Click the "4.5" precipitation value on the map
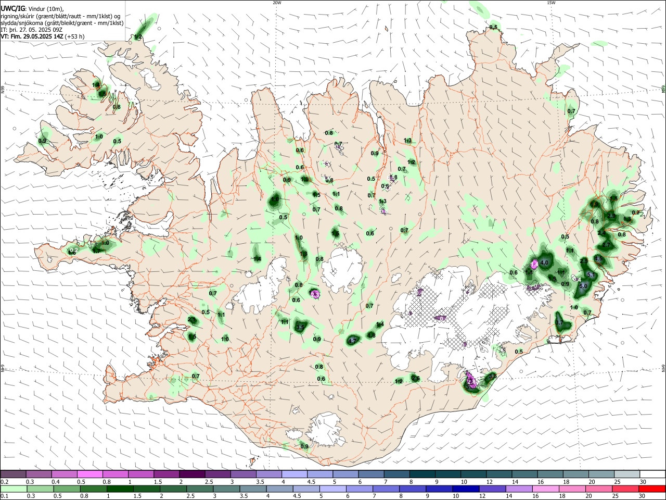 coord(598,258)
